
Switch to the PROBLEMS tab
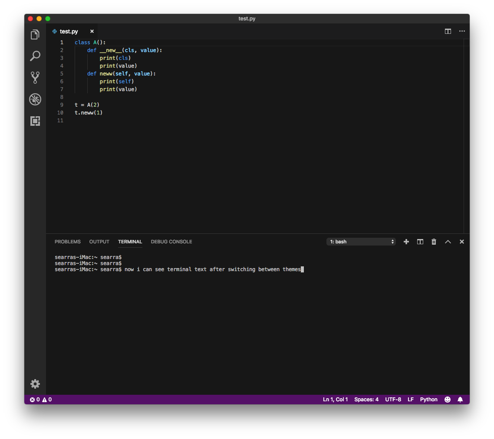point(67,242)
